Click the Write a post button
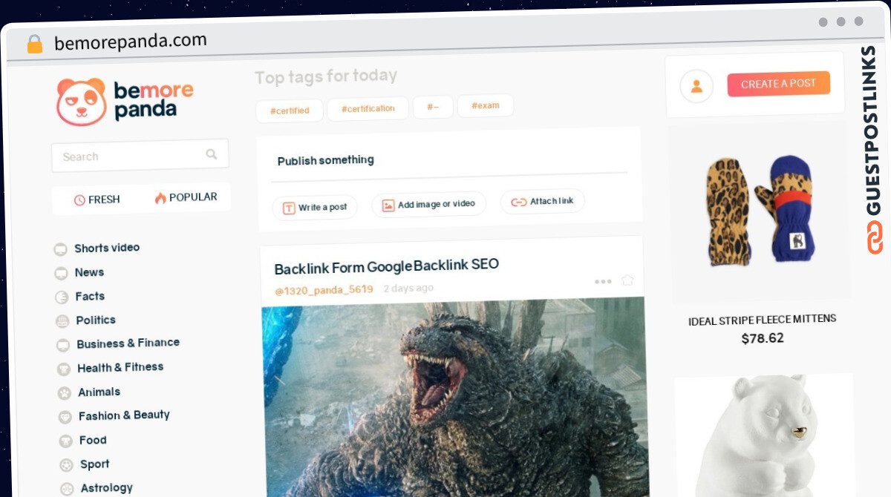This screenshot has height=497, width=891. coord(315,208)
